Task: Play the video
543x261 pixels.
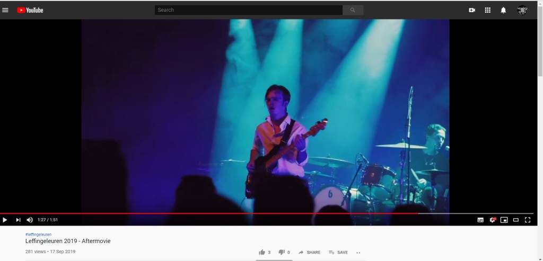Action: pos(5,220)
